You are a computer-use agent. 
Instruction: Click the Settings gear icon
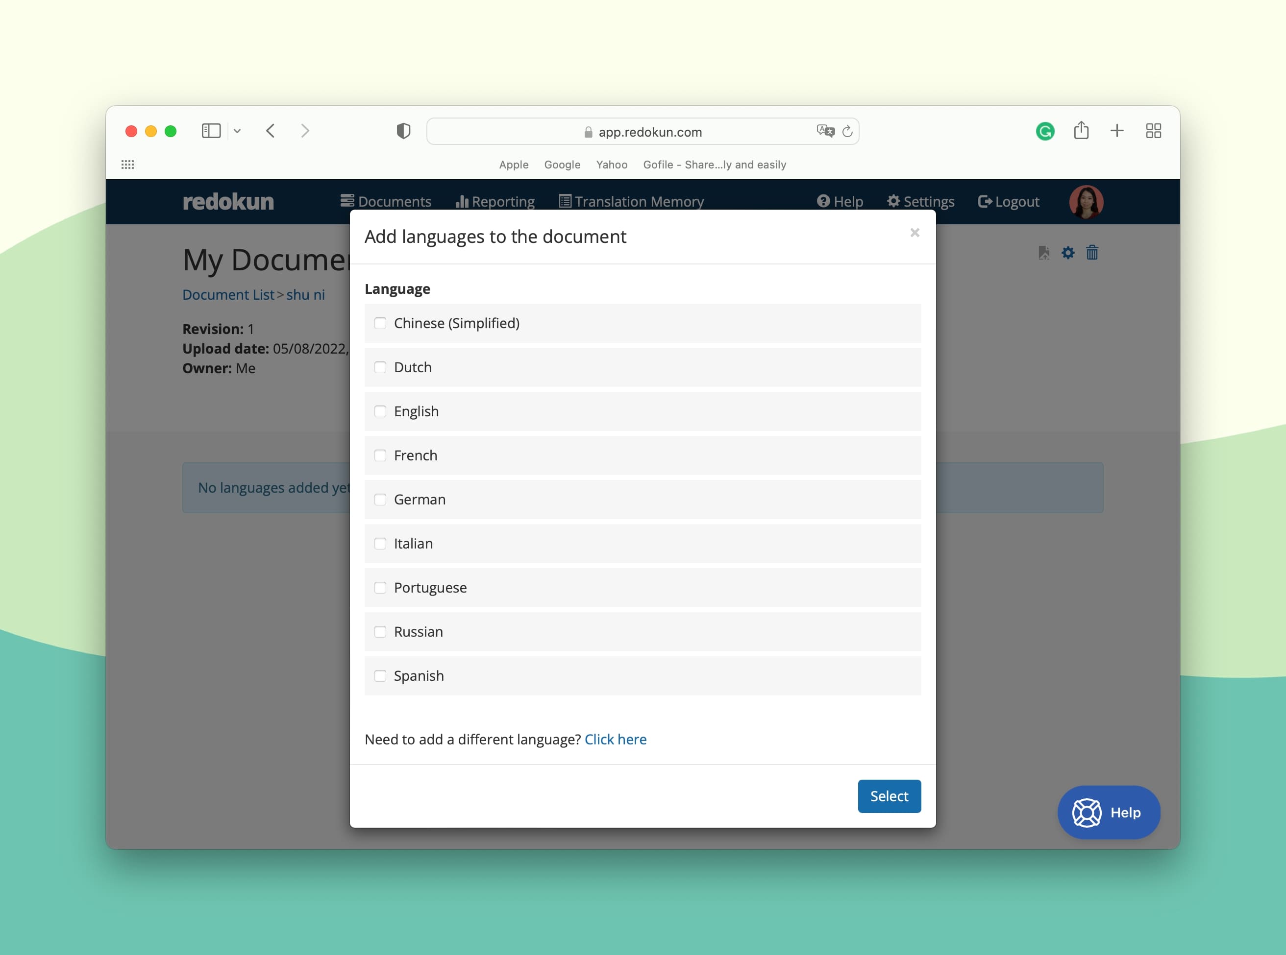pos(891,201)
